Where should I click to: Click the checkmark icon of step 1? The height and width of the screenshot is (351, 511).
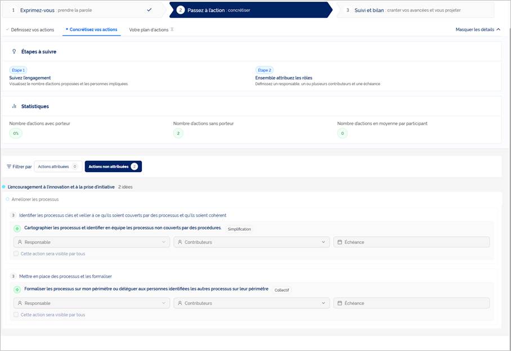(x=149, y=10)
